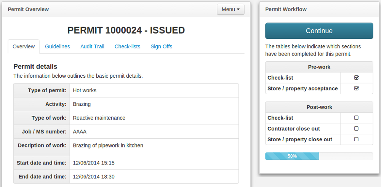The image size is (381, 187).
Task: Click the start date 12/06/2014 15:15
Action: (94, 163)
